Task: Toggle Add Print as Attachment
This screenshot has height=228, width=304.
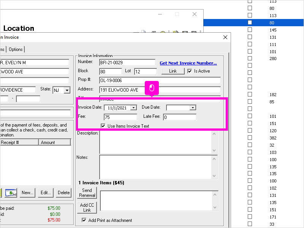Action: pyautogui.click(x=84, y=220)
